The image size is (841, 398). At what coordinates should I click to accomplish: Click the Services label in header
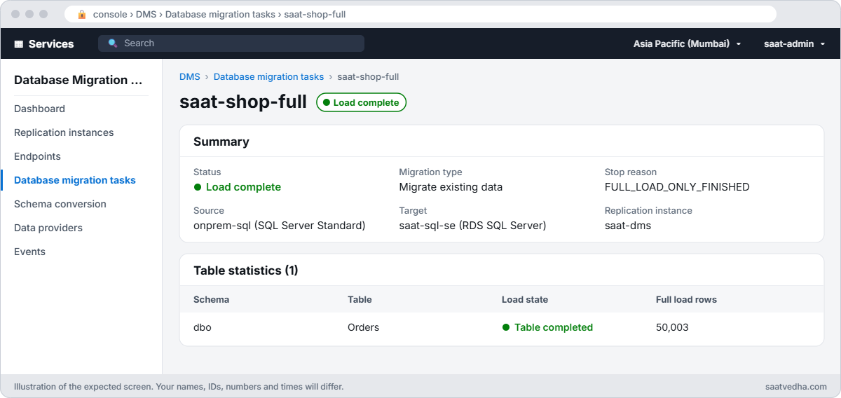[x=51, y=43]
